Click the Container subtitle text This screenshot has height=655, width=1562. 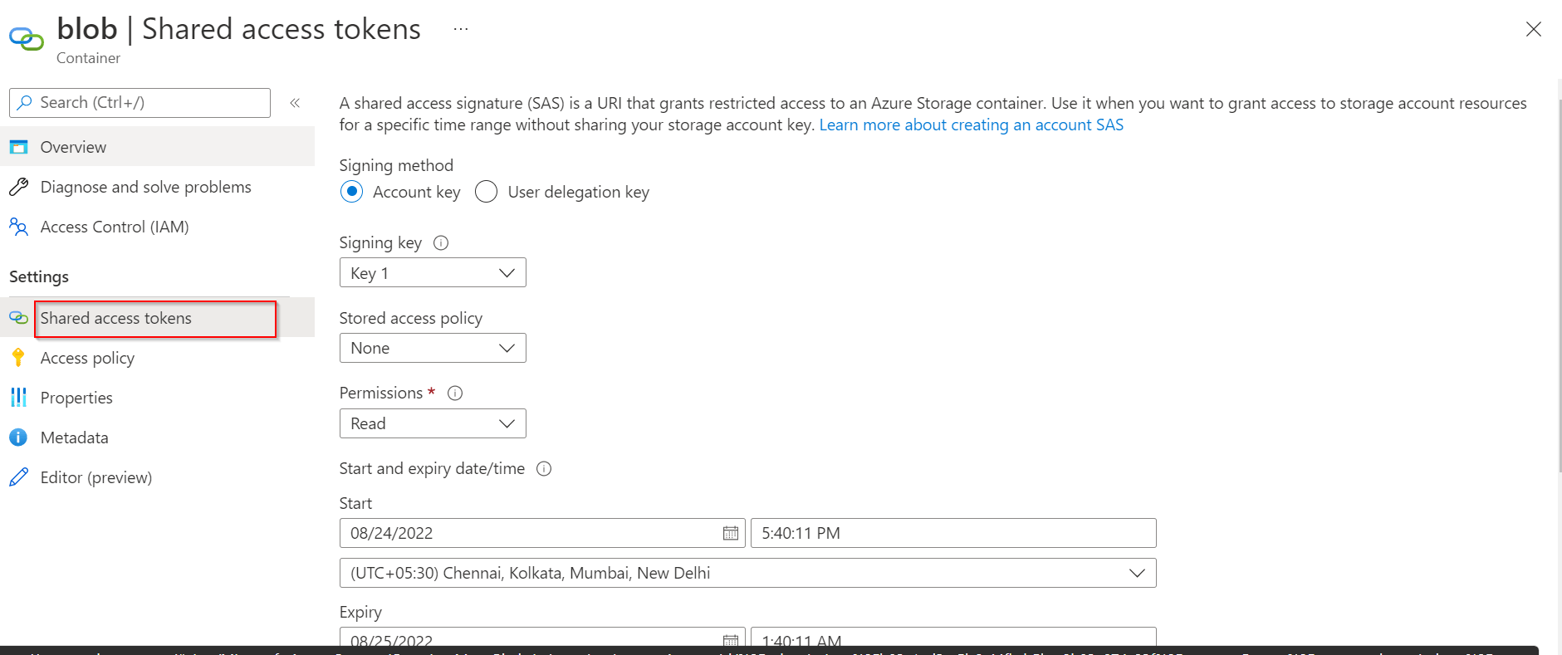click(x=88, y=58)
